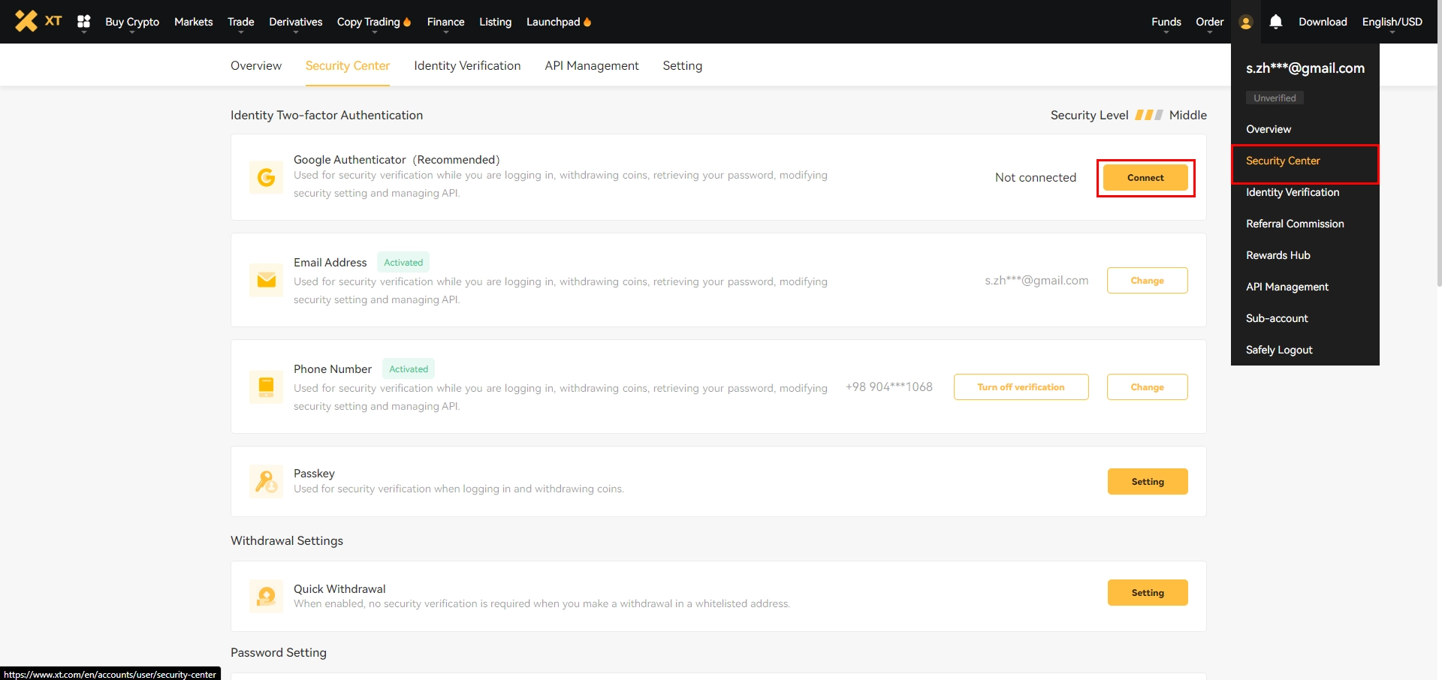Click the Quick Withdrawal icon
This screenshot has height=680, width=1442.
[x=266, y=597]
